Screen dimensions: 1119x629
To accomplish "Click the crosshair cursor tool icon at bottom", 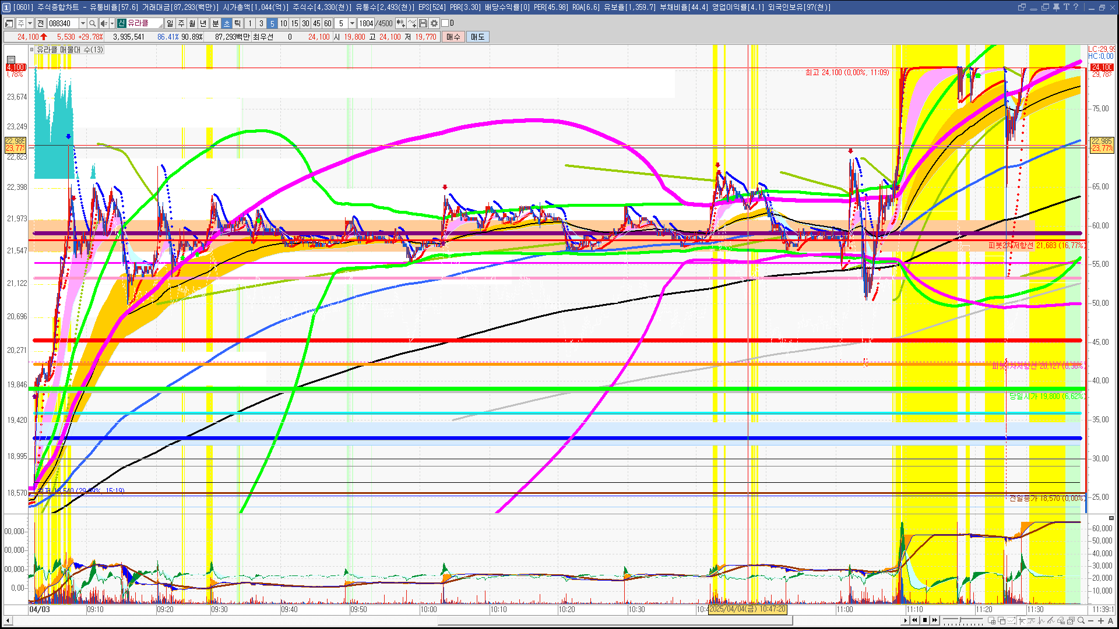I will tap(1021, 620).
